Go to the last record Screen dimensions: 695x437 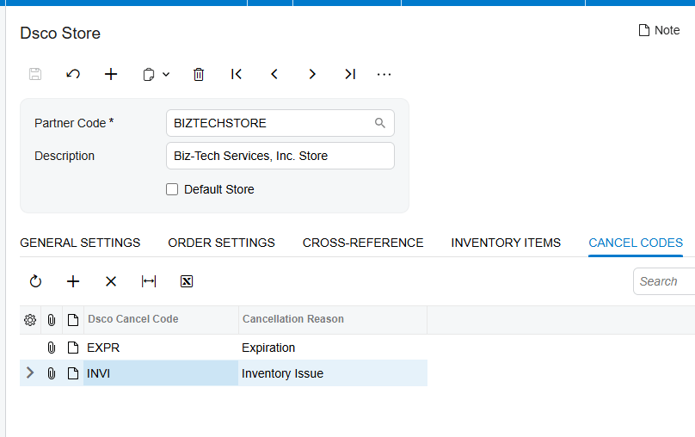350,74
